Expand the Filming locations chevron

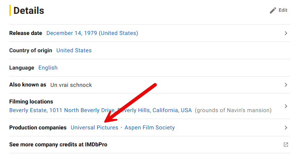(286, 106)
